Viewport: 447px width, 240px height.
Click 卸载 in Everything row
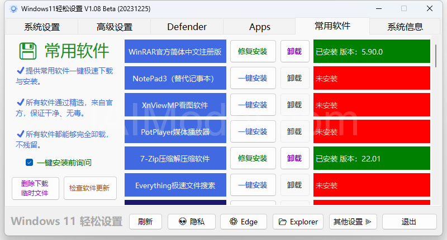295,185
